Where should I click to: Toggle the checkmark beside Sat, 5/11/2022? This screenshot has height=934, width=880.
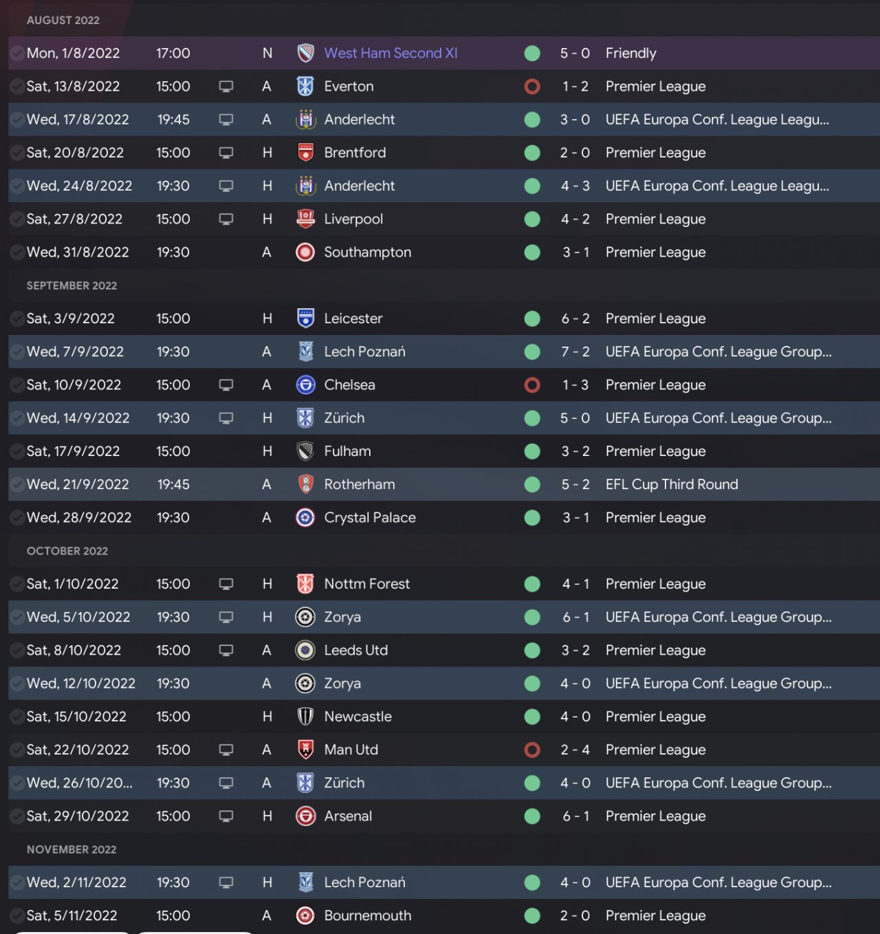[x=17, y=915]
